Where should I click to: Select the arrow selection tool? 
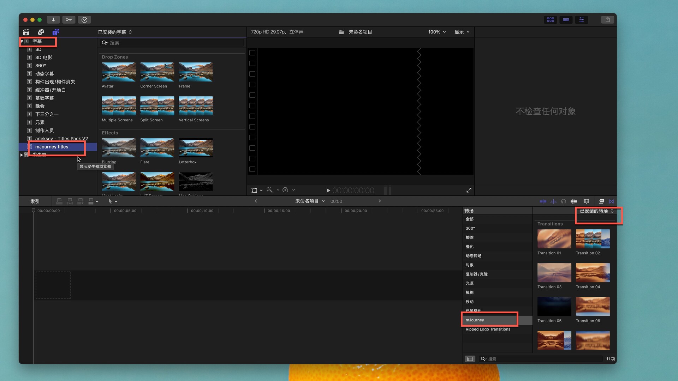pyautogui.click(x=110, y=201)
